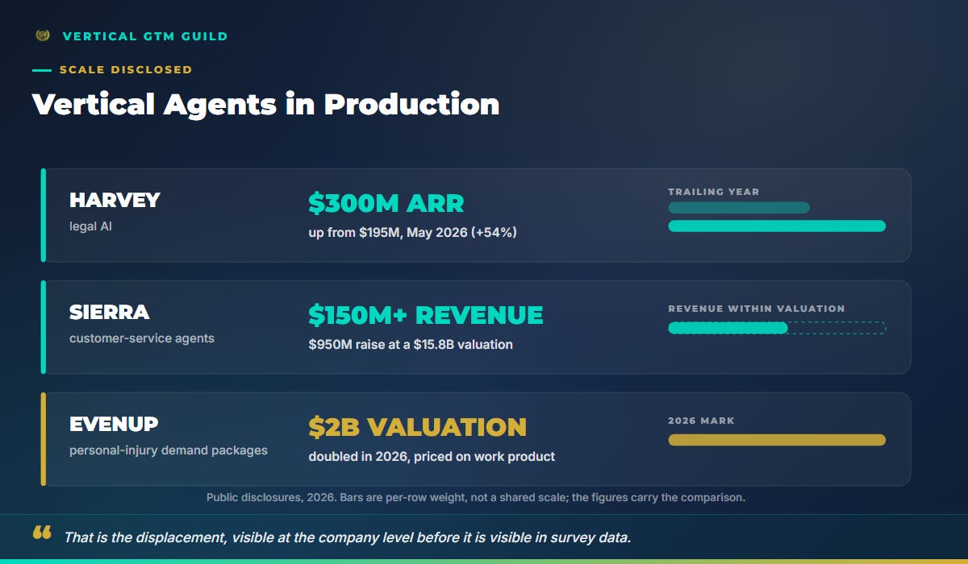The width and height of the screenshot is (968, 564).
Task: Click the 'TRAILING YEAR' label
Action: [x=713, y=193]
